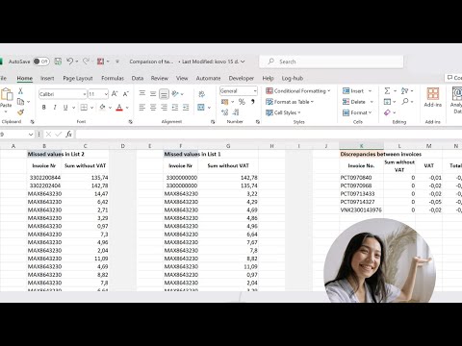Screen dimensions: 462x346
Task: Click Decrease Decimal icon
Action: click(x=236, y=112)
